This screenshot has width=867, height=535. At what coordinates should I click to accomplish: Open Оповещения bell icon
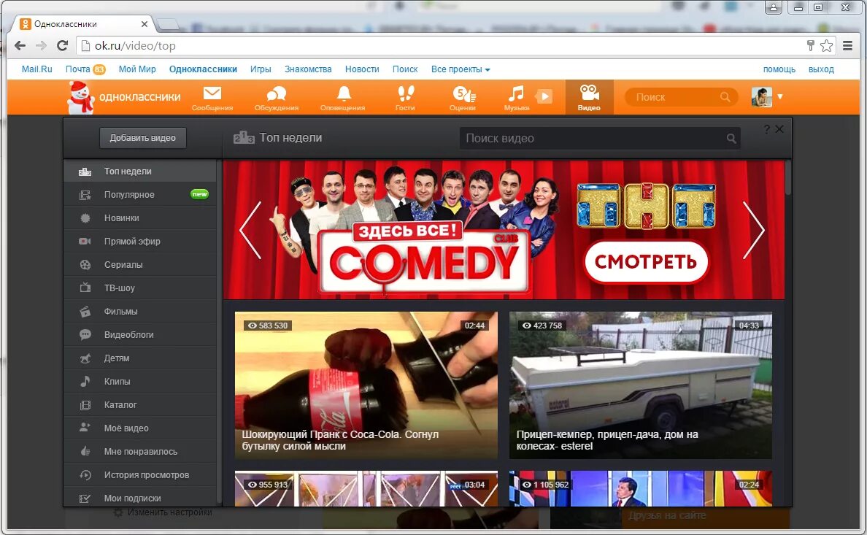(x=343, y=98)
